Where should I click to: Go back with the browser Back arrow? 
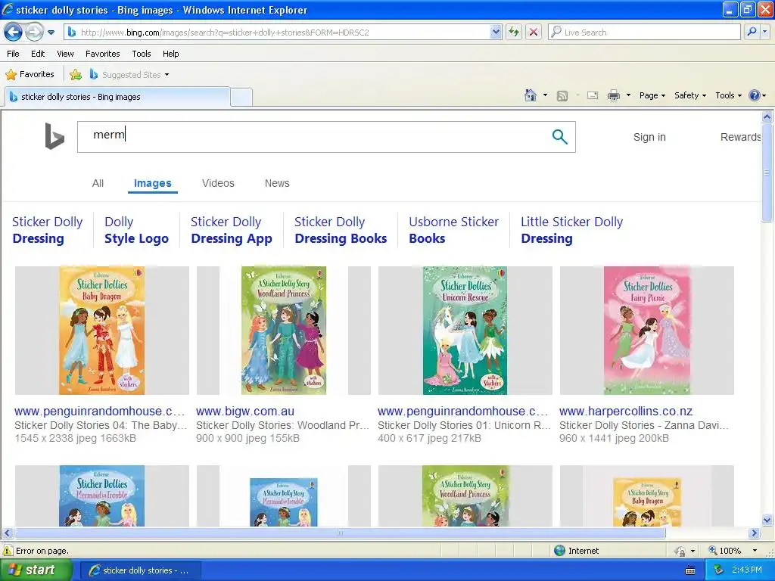13,33
